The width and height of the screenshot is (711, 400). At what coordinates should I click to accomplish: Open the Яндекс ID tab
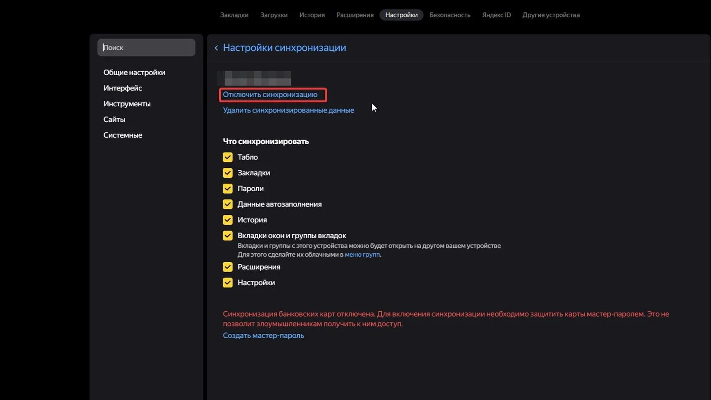[496, 15]
